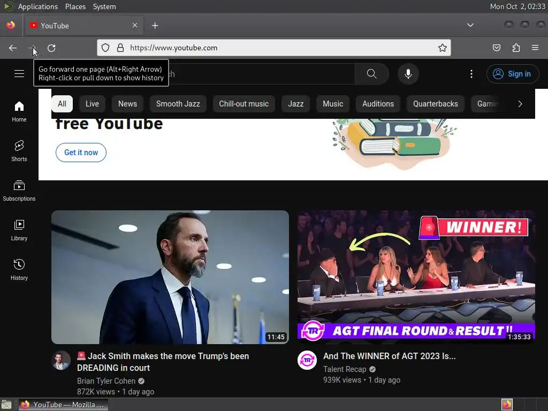Open a new browser tab
Viewport: 548px width, 411px height.
click(155, 26)
